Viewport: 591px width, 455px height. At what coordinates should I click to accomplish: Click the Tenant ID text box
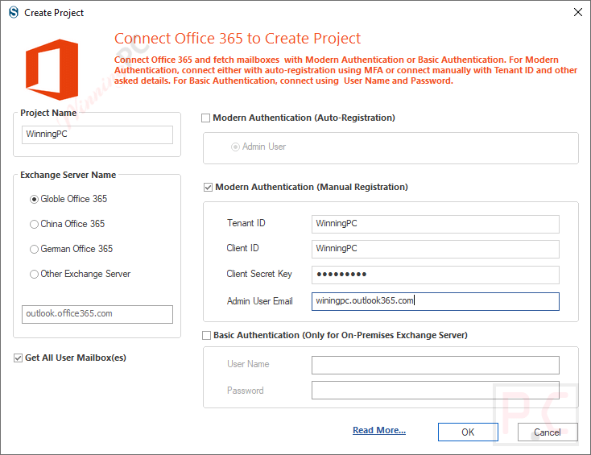(x=436, y=224)
